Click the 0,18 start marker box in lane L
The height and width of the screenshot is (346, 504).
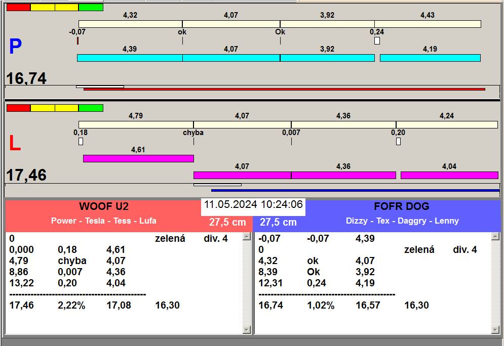[x=81, y=141]
